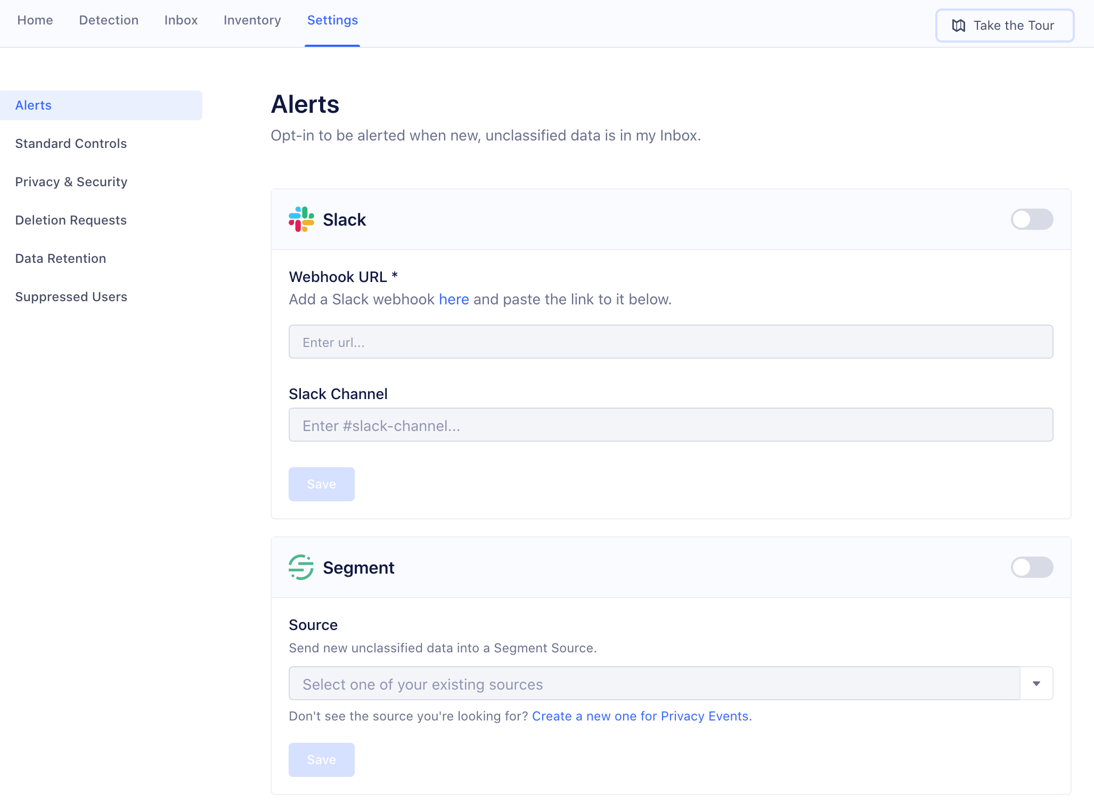The width and height of the screenshot is (1094, 812).
Task: Click the Slack webhook 'here' link
Action: coord(453,299)
